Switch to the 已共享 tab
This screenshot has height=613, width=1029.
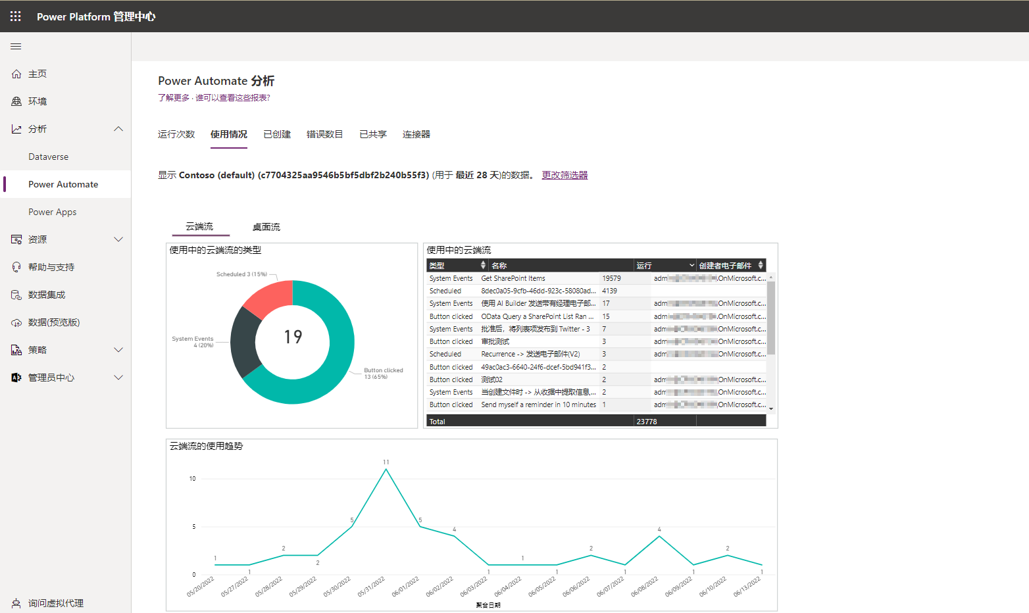tap(373, 134)
